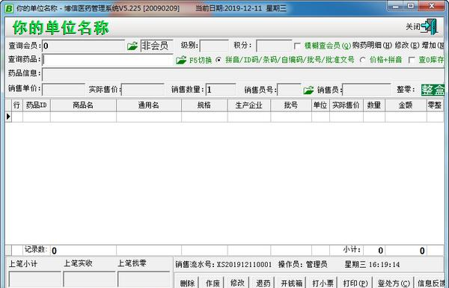The image size is (449, 288).
Task: Click the 规格 column header
Action: (x=204, y=105)
